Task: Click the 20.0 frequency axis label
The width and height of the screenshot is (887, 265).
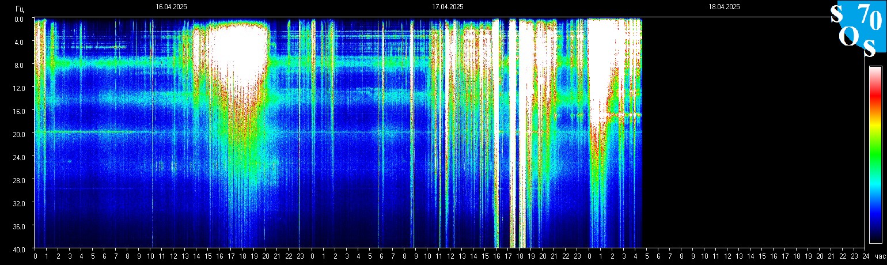Action: (20, 134)
